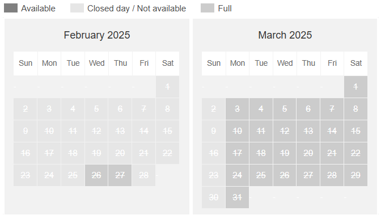This screenshot has height=219, width=381.
Task: Choose March 8 in the calendar
Action: [x=355, y=109]
